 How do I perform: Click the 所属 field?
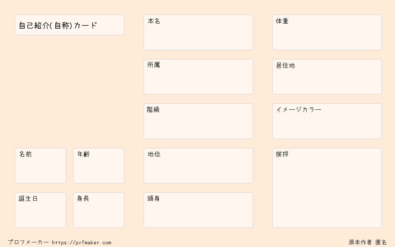pos(198,77)
